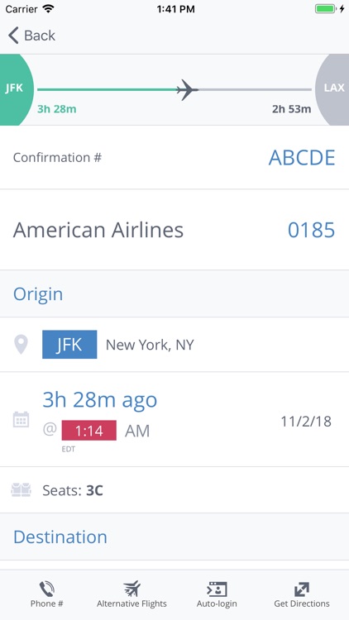The width and height of the screenshot is (349, 620).
Task: Tap the Auto-login icon
Action: [217, 589]
